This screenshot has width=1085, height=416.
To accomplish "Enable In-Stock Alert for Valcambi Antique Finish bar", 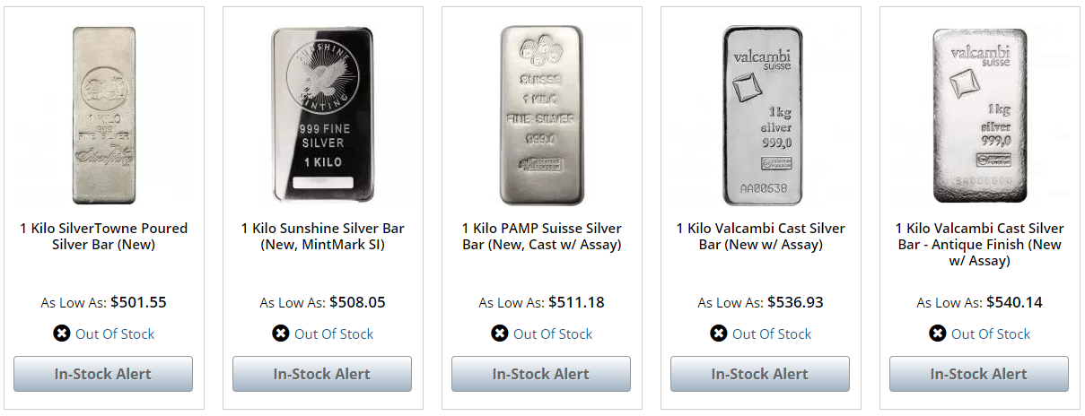I will (979, 374).
